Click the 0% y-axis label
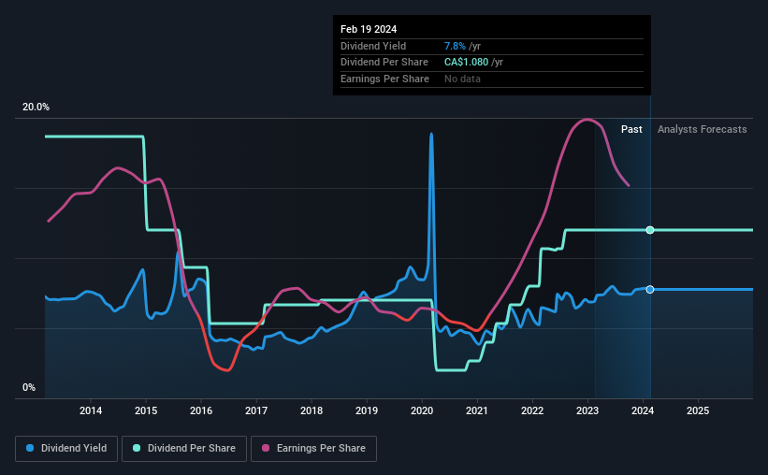 pyautogui.click(x=29, y=387)
